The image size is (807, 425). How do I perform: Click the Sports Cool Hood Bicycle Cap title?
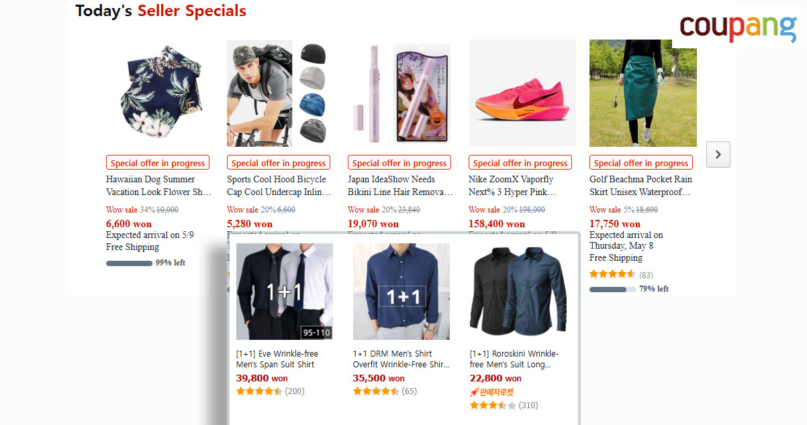point(279,186)
